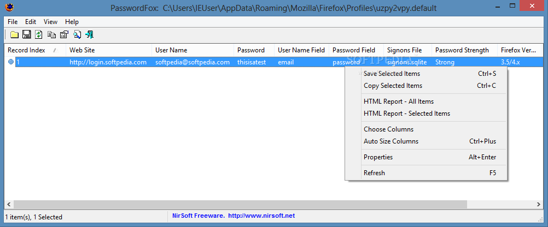
Task: Sort by the User Name Field column header
Action: click(301, 50)
